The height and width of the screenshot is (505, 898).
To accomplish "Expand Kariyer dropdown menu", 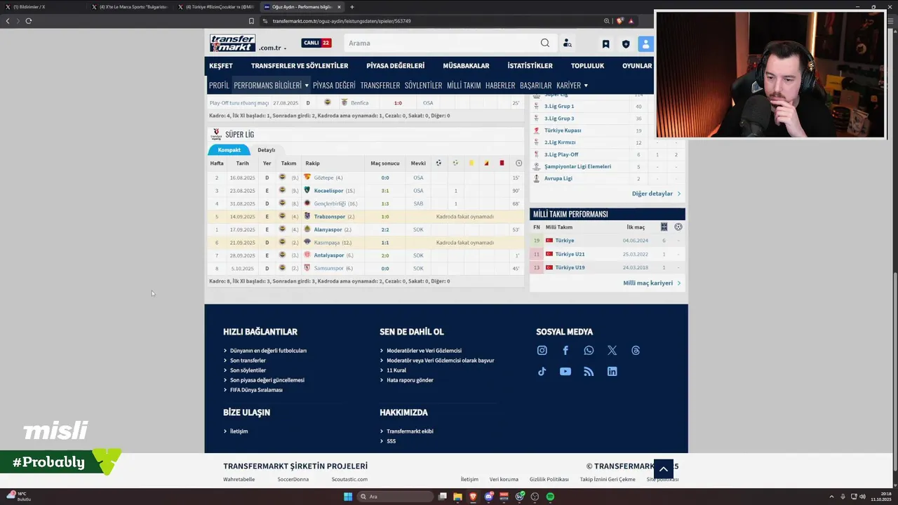I will click(572, 86).
